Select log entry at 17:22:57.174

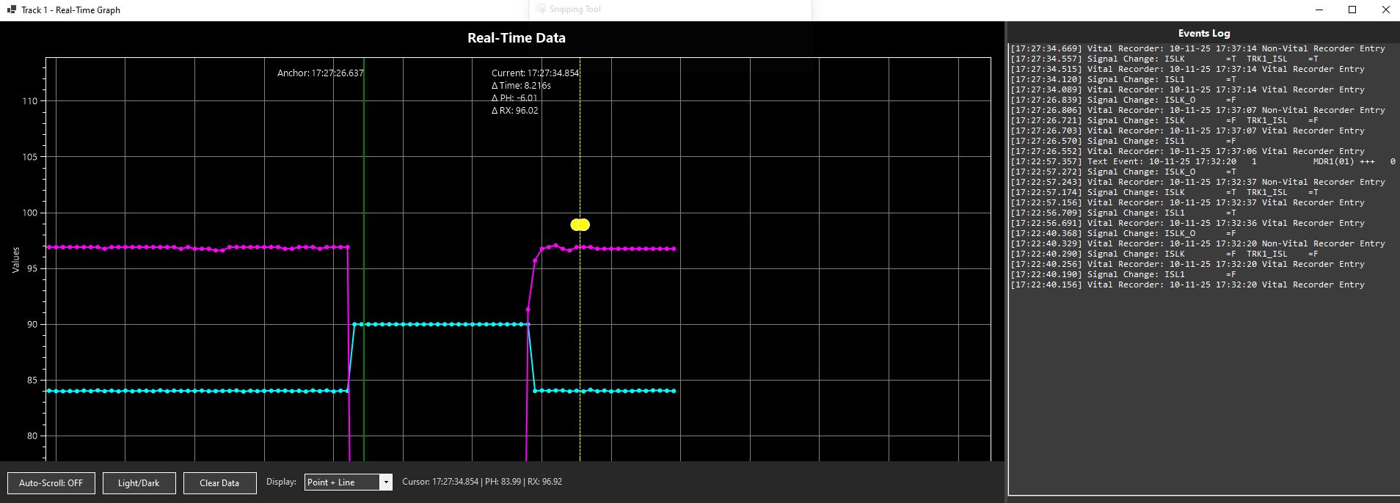pos(1164,192)
